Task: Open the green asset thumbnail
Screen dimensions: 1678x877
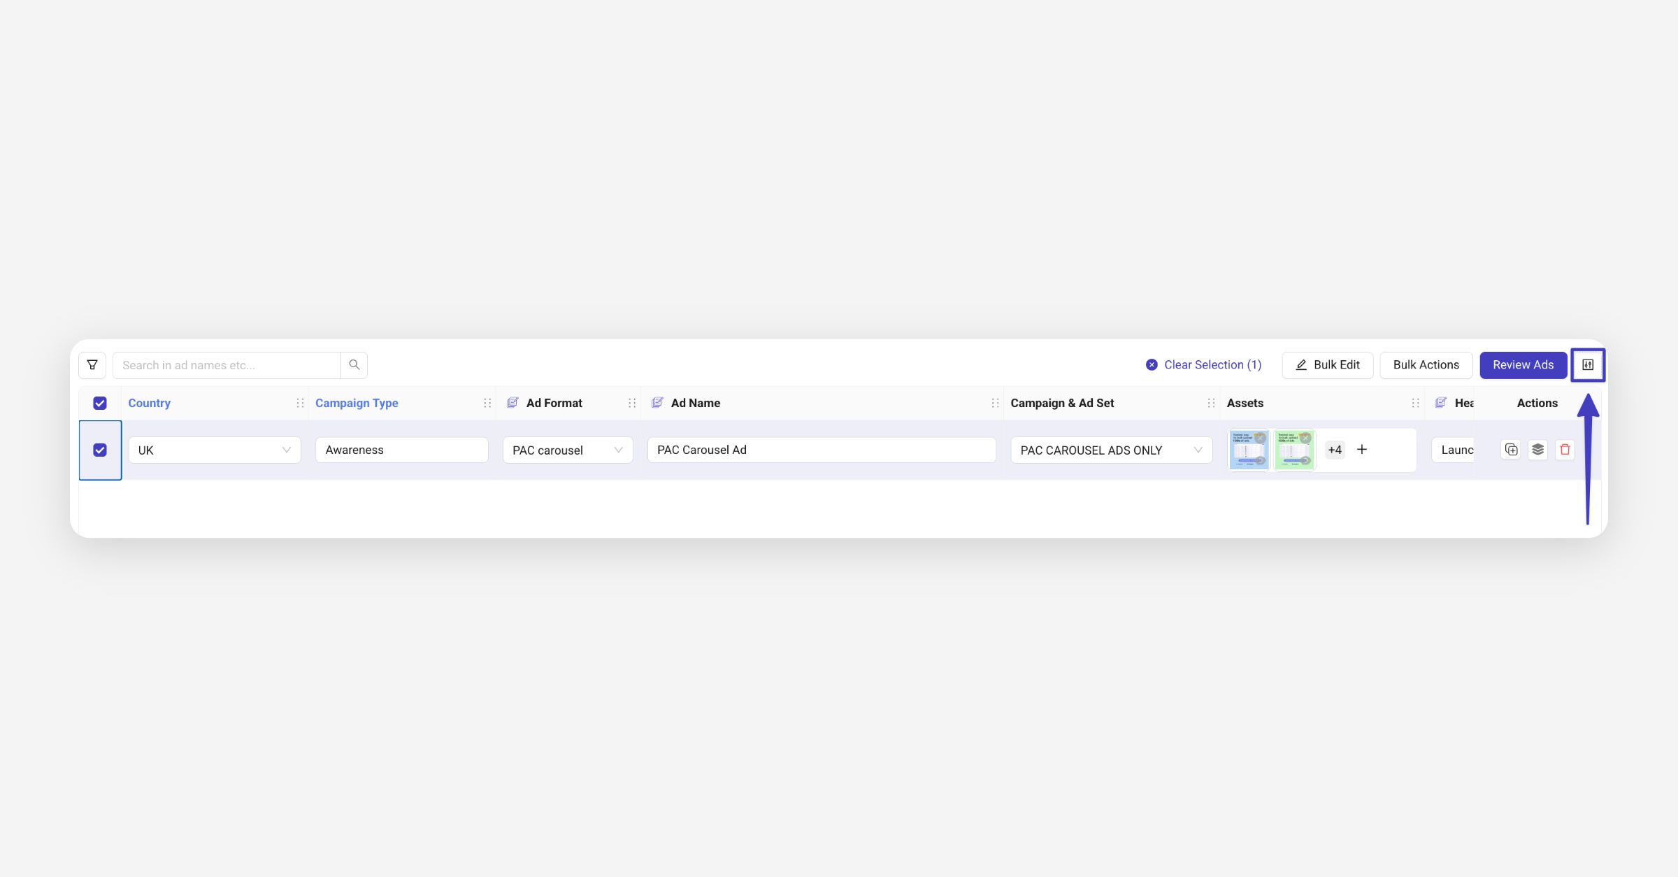Action: (1294, 450)
